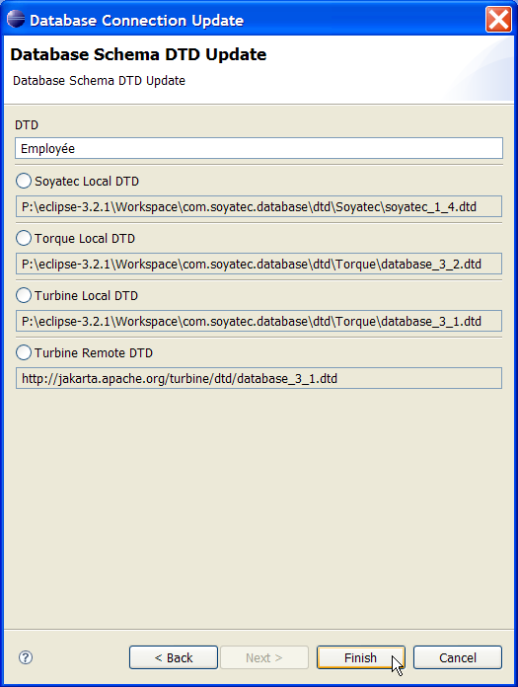Click the jakarta.apache.org remote URL field
Viewport: 518px width, 687px height.
click(x=259, y=378)
